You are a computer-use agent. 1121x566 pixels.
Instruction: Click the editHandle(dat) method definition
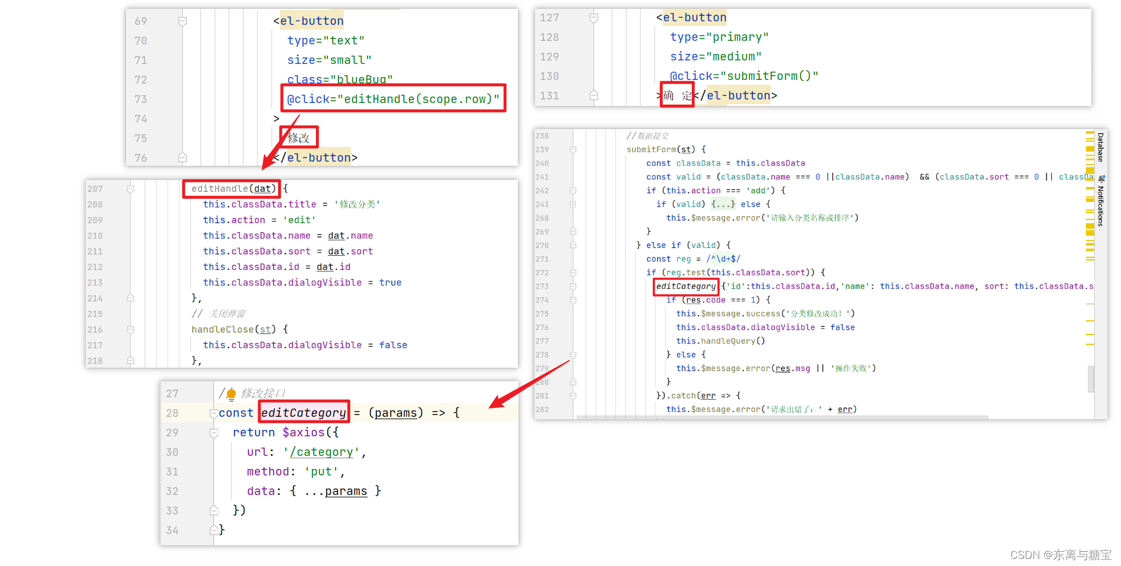[234, 188]
